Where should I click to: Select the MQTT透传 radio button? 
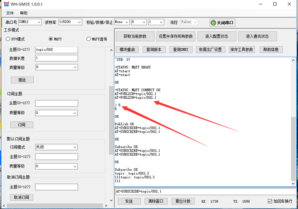(88, 39)
